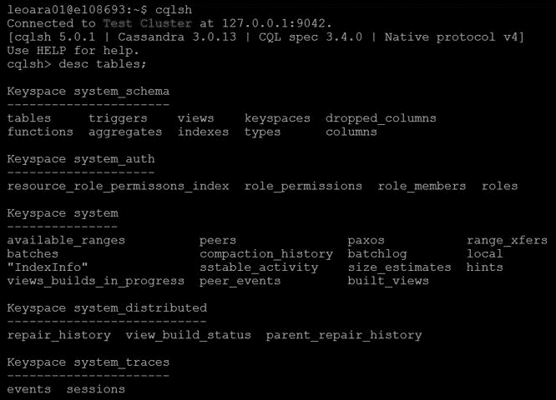
Task: Select the 'triggers' table name
Action: (118, 118)
